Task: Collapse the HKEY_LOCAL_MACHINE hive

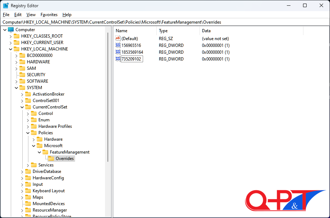Action: [10, 49]
